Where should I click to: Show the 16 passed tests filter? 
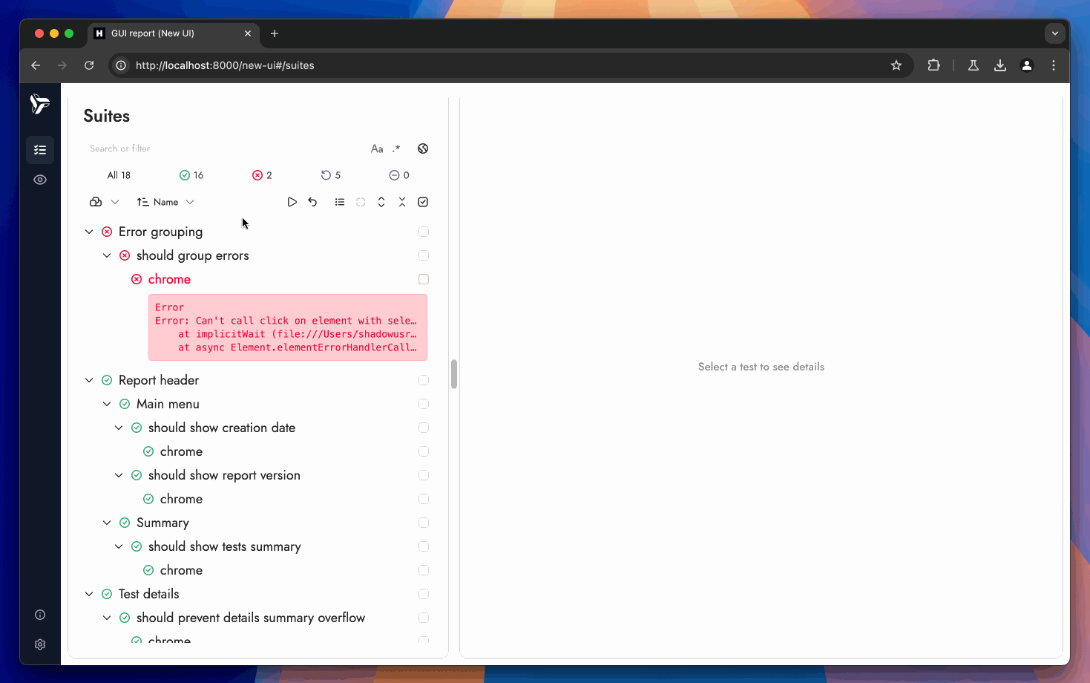tap(191, 175)
